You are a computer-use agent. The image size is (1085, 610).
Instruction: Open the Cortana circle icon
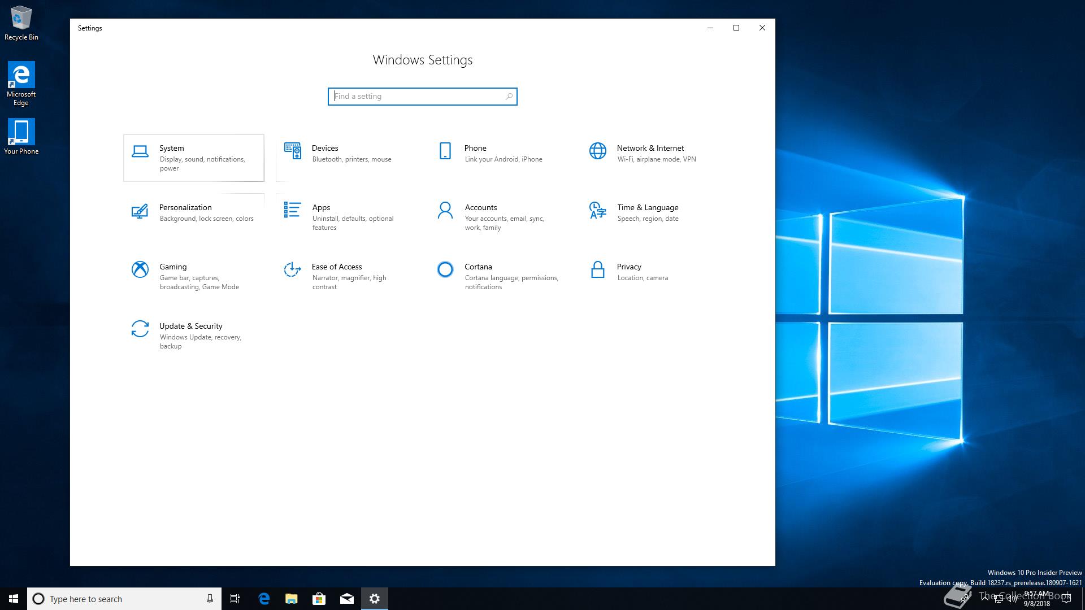coord(445,269)
